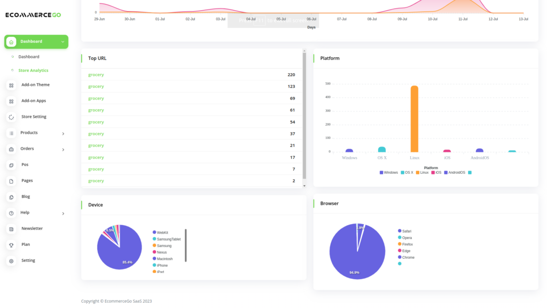Collapse the Dashboard section chevron

tap(62, 41)
